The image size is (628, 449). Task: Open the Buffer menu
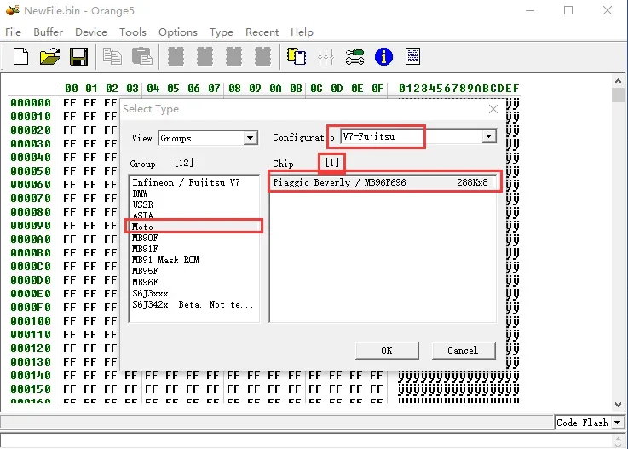click(48, 32)
